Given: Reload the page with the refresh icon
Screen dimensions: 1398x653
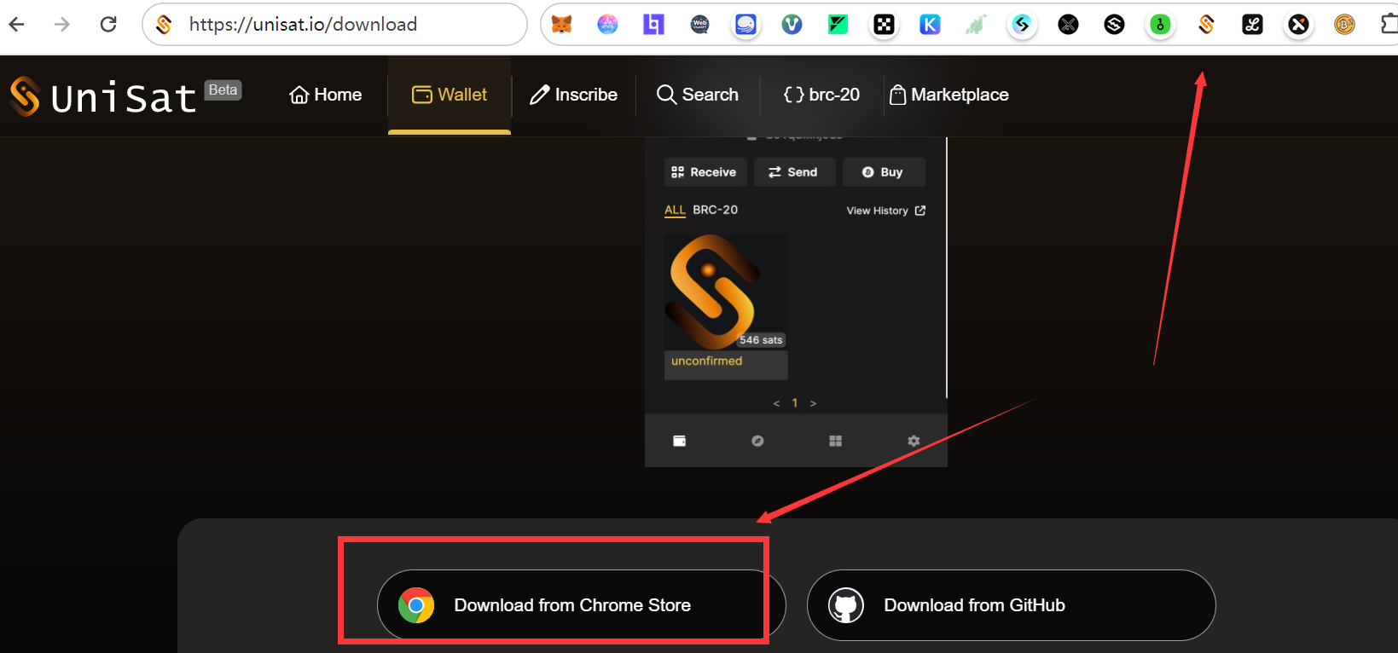Looking at the screenshot, I should click(x=108, y=24).
